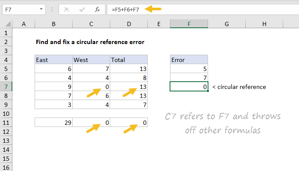Select the 'Error' header cell
This screenshot has height=171, width=299.
click(x=189, y=60)
